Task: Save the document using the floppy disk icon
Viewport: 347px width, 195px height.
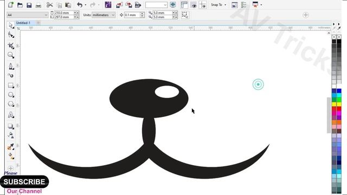Action: (x=29, y=5)
